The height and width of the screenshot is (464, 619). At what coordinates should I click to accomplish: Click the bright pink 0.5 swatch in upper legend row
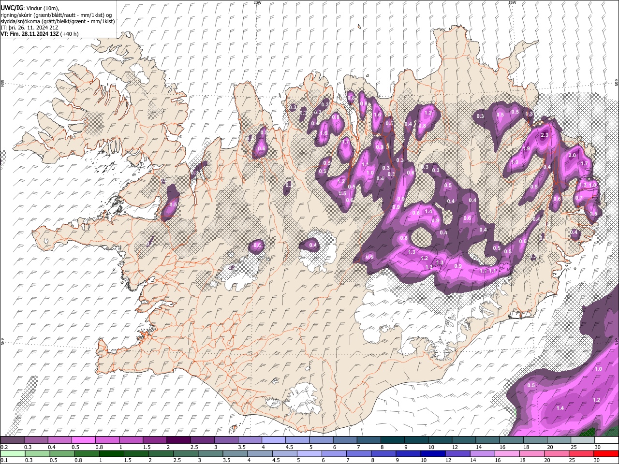click(83, 440)
